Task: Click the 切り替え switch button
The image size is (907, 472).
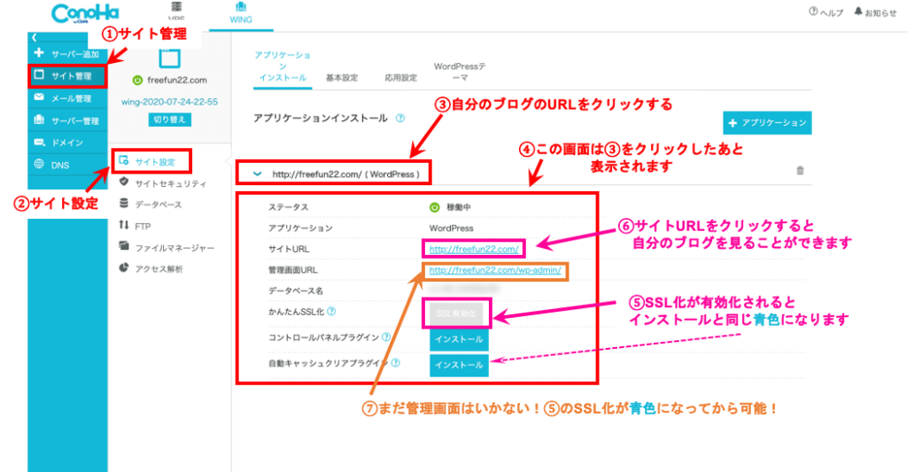Action: tap(169, 120)
